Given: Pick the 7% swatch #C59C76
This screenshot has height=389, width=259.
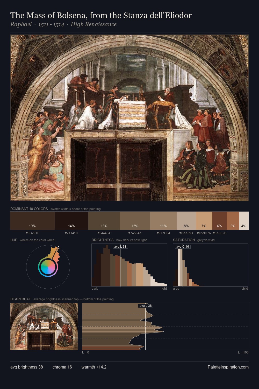Looking at the screenshot, I should [x=204, y=221].
